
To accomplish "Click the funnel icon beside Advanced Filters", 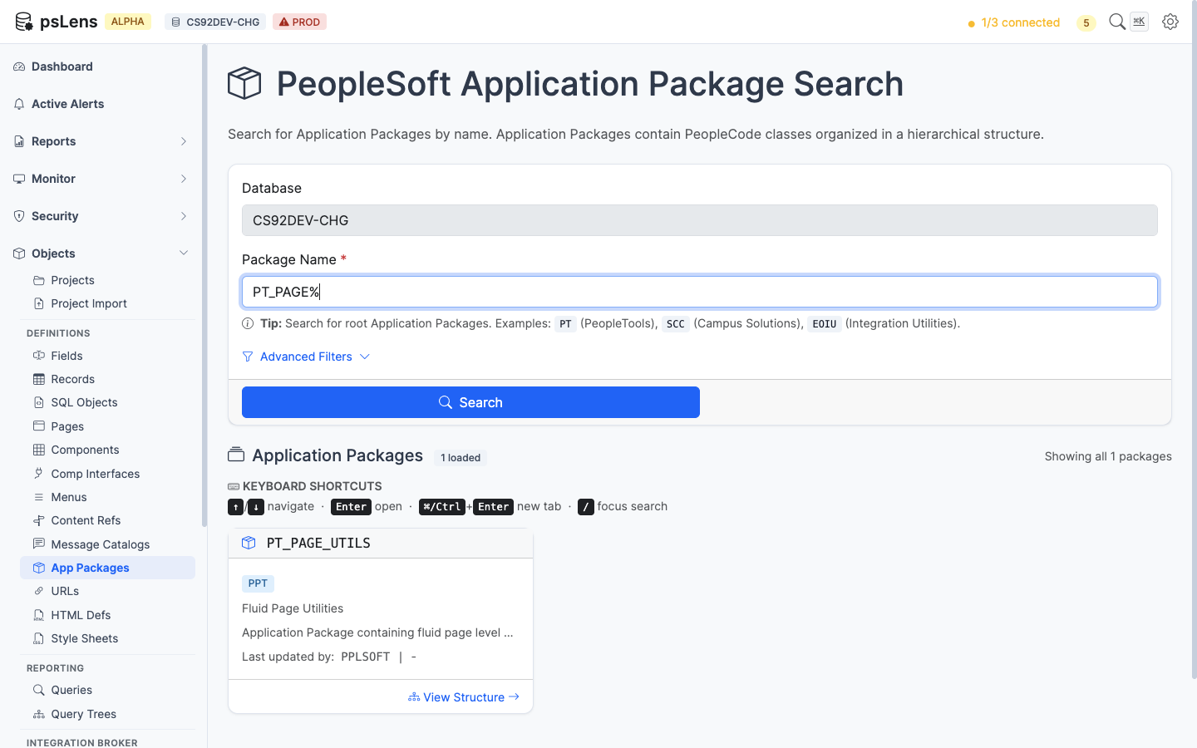I will tap(248, 357).
